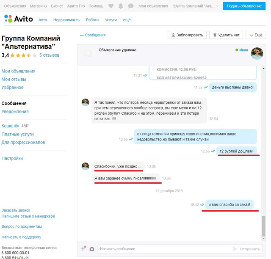271x259 pixels.
Task: Expand the Ещё dropdown button
Action: (256, 35)
